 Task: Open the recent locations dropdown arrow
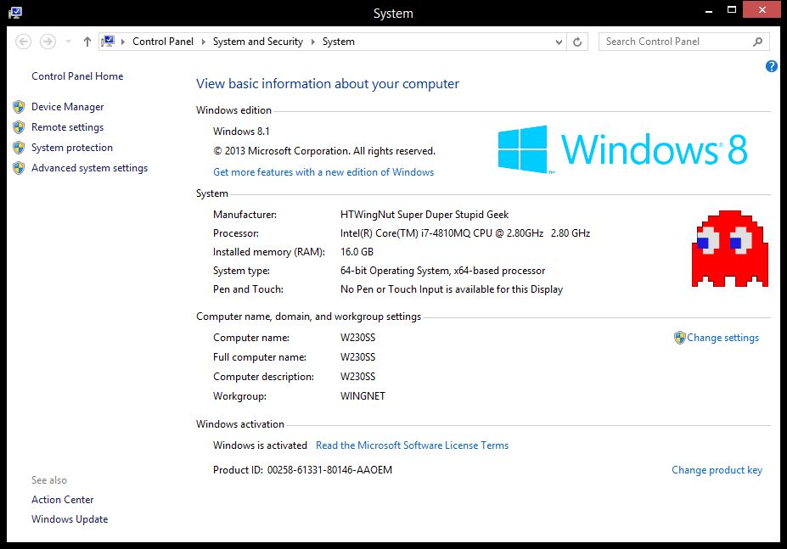pyautogui.click(x=68, y=42)
